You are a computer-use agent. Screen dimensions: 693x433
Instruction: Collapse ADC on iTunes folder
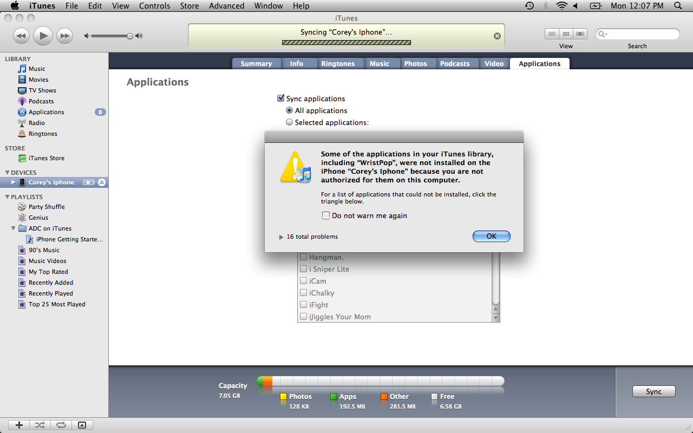pos(14,228)
